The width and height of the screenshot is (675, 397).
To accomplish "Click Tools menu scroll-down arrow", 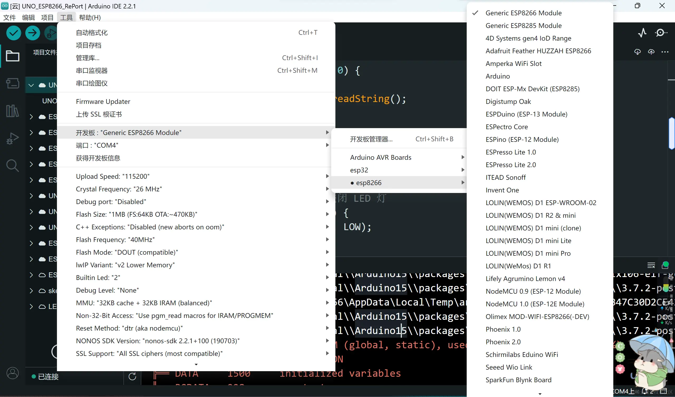I will pos(196,364).
